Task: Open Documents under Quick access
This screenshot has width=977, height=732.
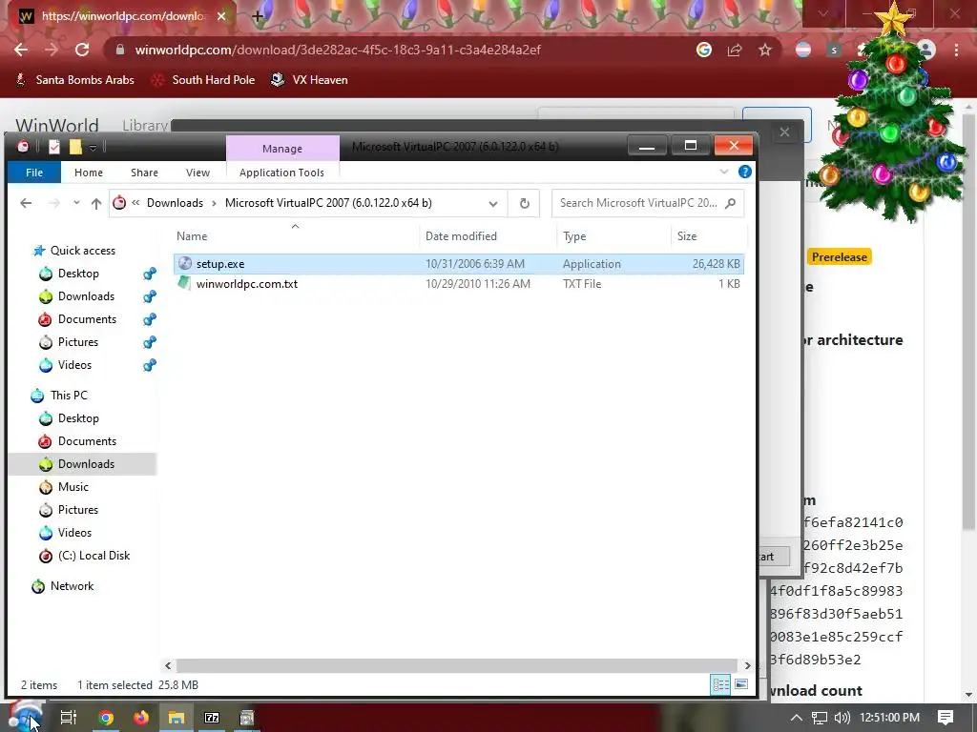Action: [x=87, y=319]
